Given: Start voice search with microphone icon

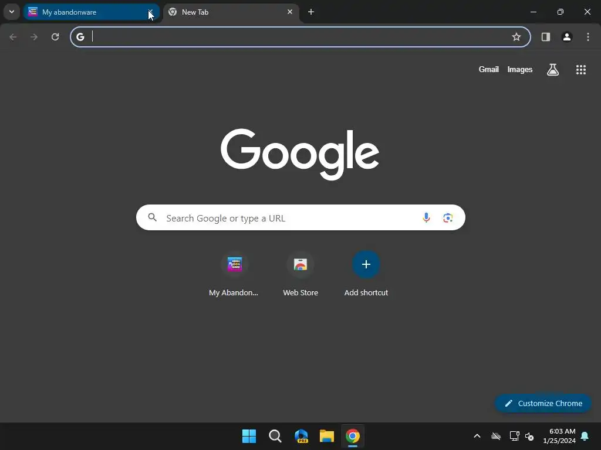Looking at the screenshot, I should (x=426, y=217).
